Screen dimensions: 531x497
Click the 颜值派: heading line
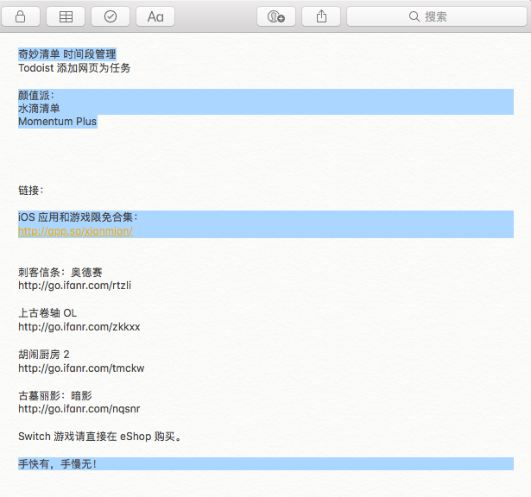pos(36,96)
